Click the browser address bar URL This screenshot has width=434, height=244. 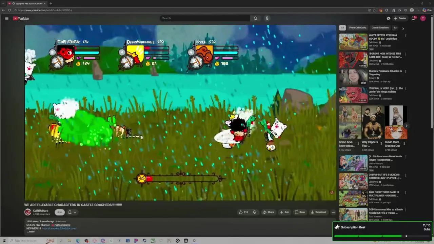(45, 10)
